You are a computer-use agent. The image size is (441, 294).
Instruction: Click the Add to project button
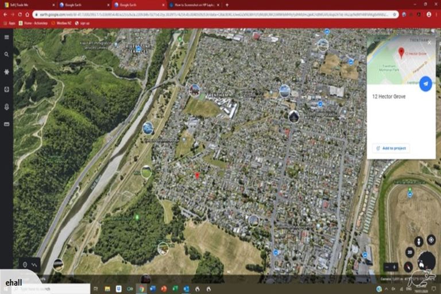pyautogui.click(x=391, y=148)
